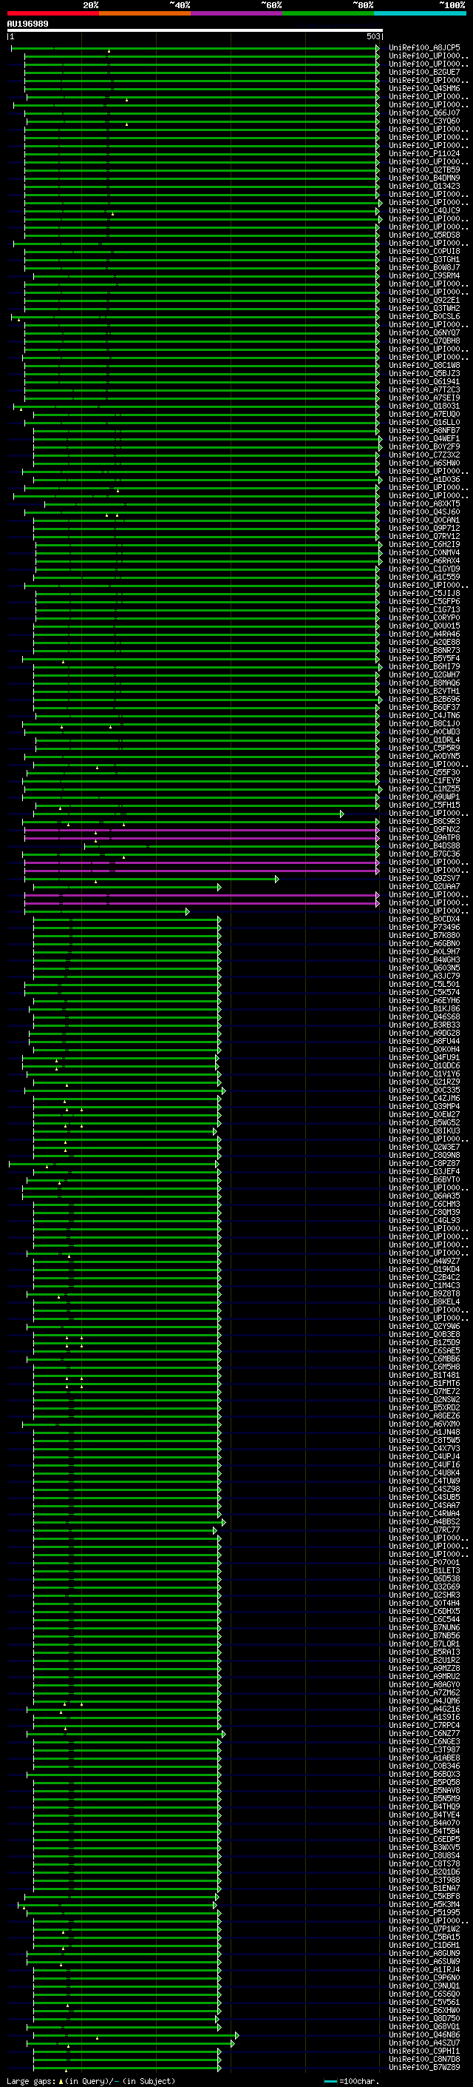Screen dimensions: 473x2087
Task: Open hit UniRef100_C3YQ60
Action: point(424,121)
